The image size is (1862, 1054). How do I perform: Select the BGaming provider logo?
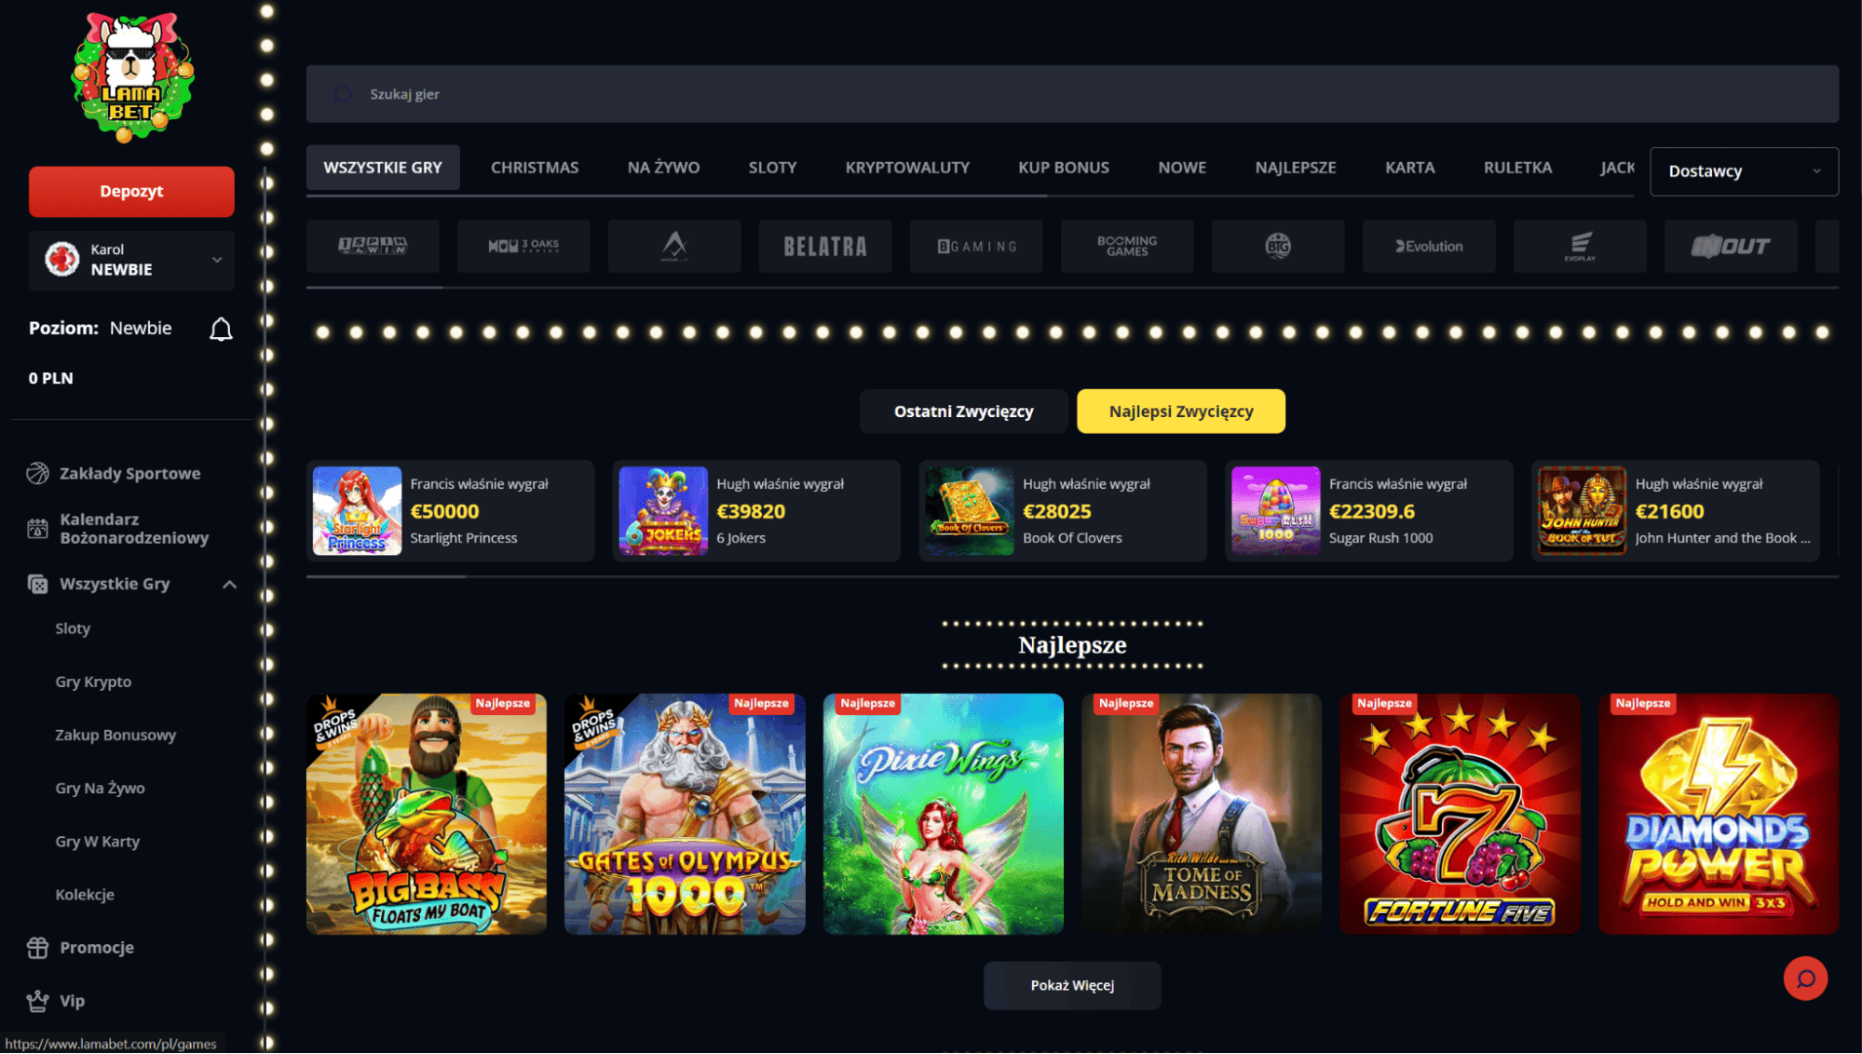coord(976,247)
